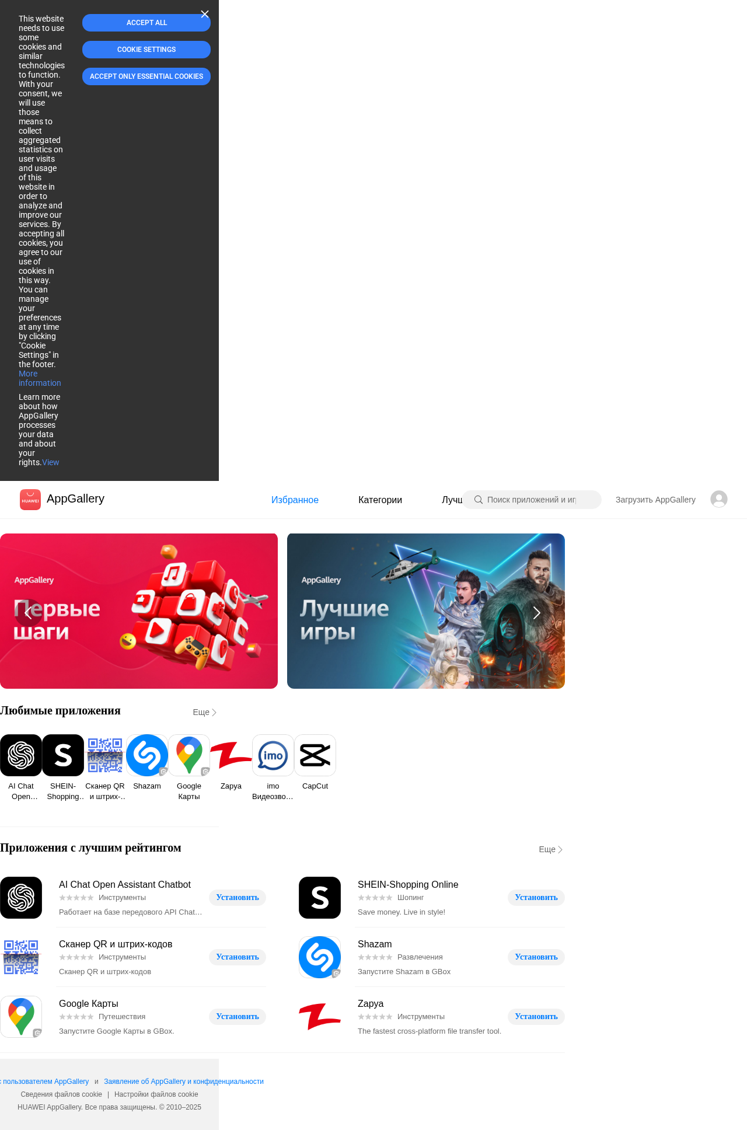Click Инструменты category under AI Chat
The width and height of the screenshot is (747, 1130).
click(x=122, y=898)
